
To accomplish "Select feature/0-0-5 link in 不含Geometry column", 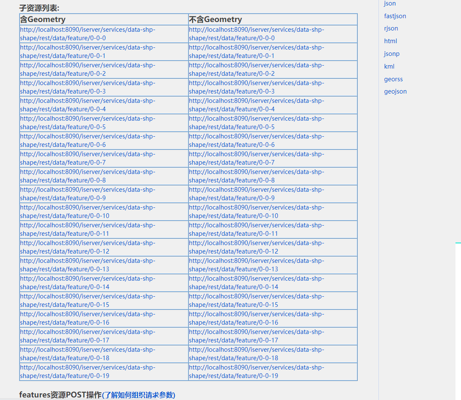I will (257, 123).
